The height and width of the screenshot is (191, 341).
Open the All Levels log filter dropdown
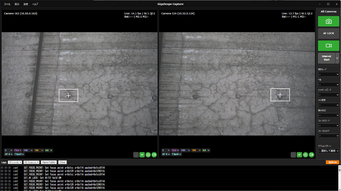point(15,162)
